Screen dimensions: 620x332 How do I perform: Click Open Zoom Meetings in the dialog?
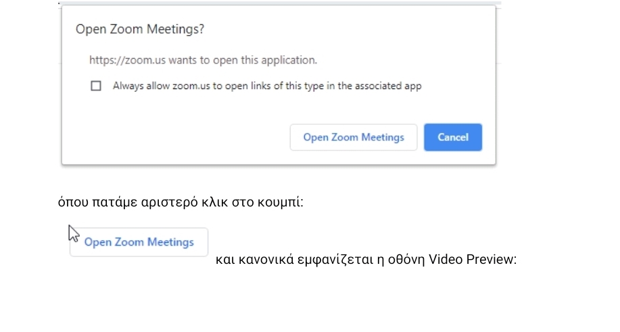point(353,137)
